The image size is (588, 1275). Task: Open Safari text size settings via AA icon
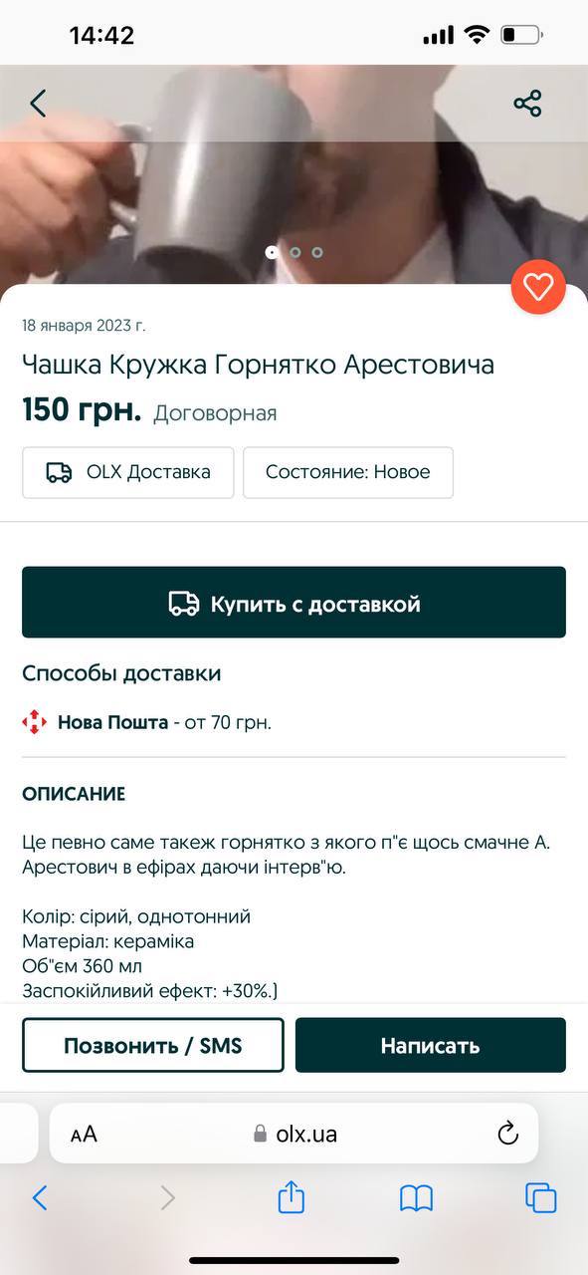(85, 1133)
